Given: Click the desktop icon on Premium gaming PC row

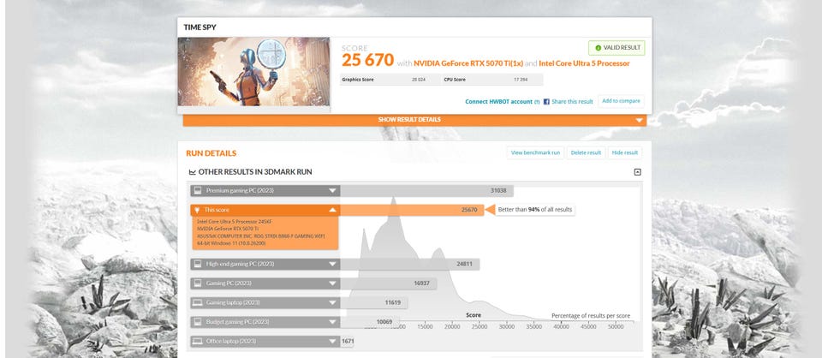Looking at the screenshot, I should coord(198,191).
